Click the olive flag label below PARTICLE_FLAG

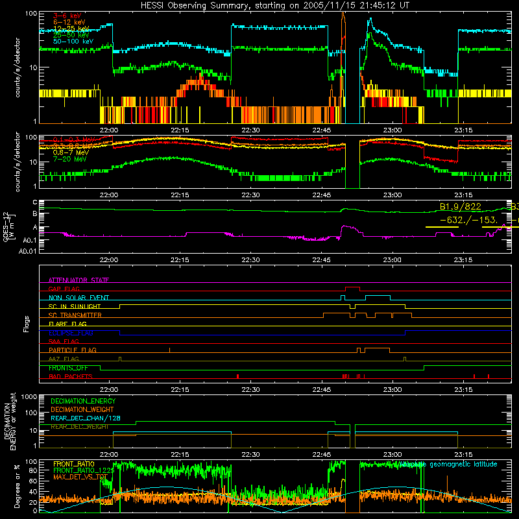tap(64, 359)
